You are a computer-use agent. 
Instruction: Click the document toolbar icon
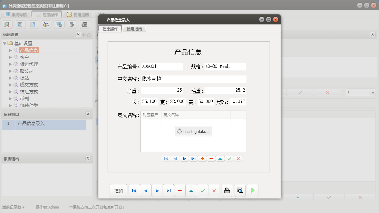point(33,24)
